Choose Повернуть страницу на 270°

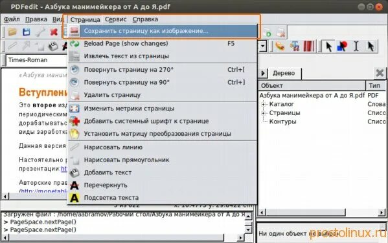(x=163, y=70)
